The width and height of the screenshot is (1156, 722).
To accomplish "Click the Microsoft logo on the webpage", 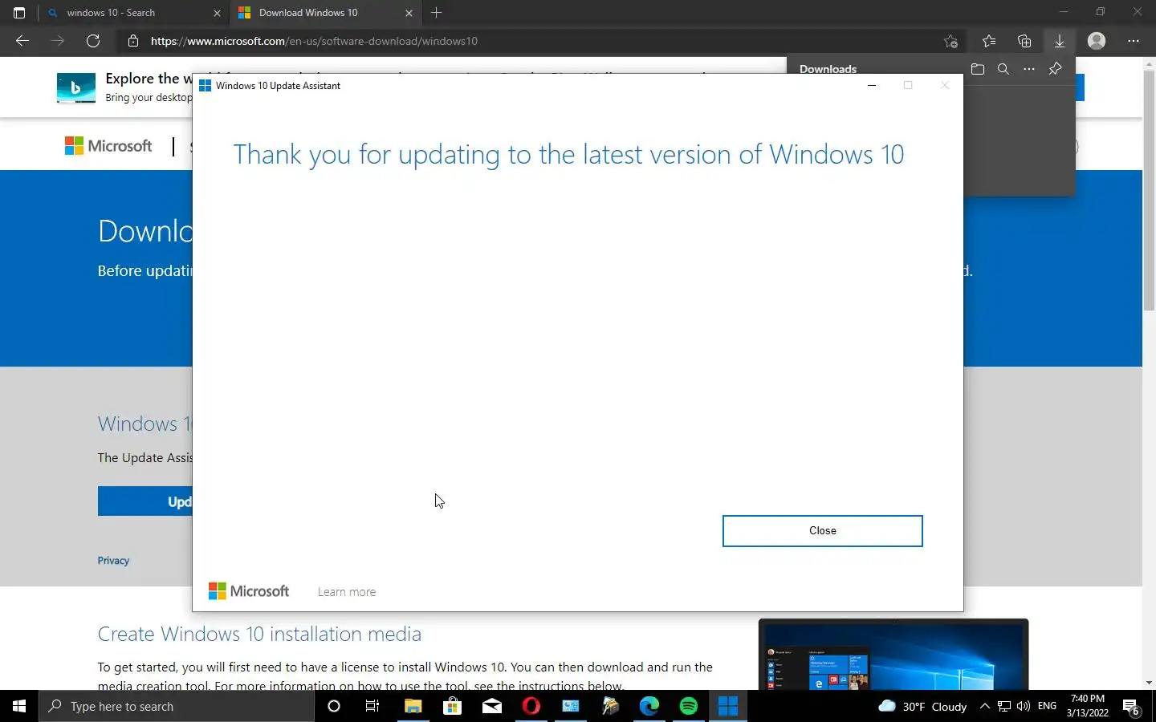I will tap(108, 146).
